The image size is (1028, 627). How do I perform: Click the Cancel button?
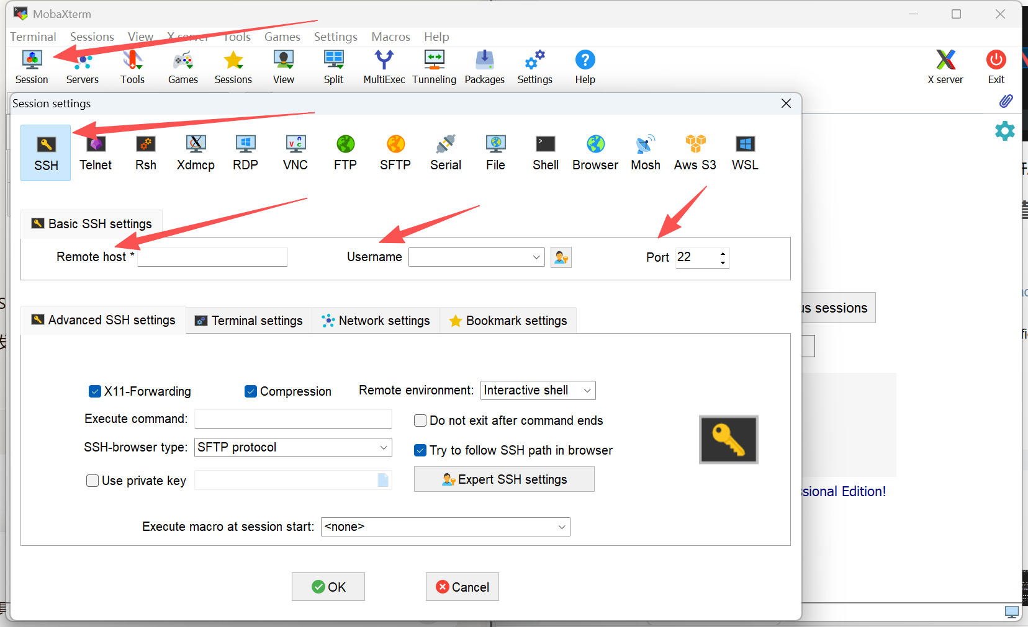pos(462,587)
